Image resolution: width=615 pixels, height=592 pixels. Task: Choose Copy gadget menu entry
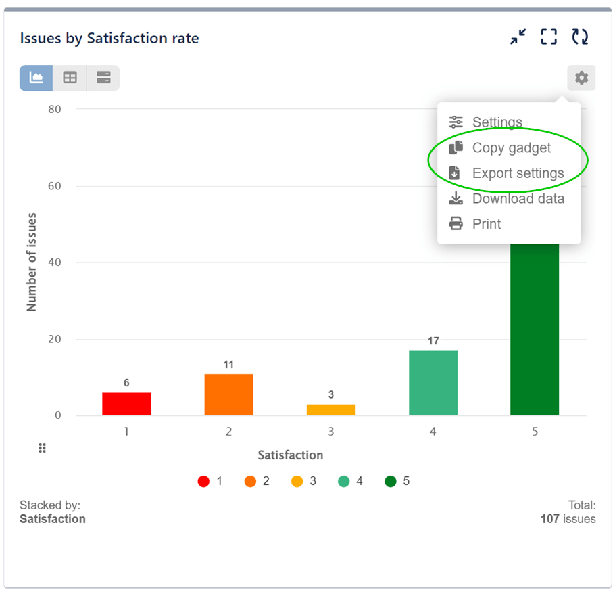click(x=509, y=147)
